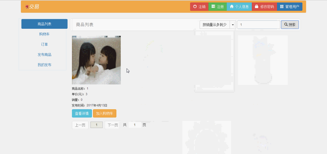Click the 交易 site logo
The image size is (327, 154).
[x=32, y=7]
